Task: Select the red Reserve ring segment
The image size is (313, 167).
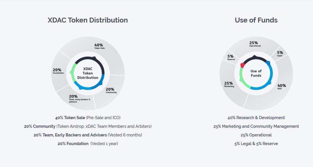Action: pos(242,65)
